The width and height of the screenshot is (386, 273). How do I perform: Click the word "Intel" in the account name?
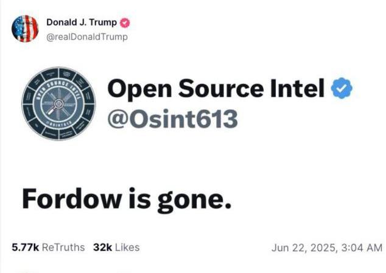tap(298, 90)
